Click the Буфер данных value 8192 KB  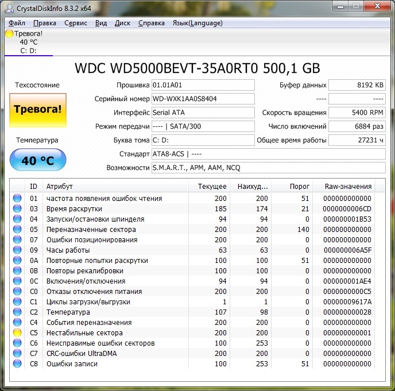pos(357,85)
